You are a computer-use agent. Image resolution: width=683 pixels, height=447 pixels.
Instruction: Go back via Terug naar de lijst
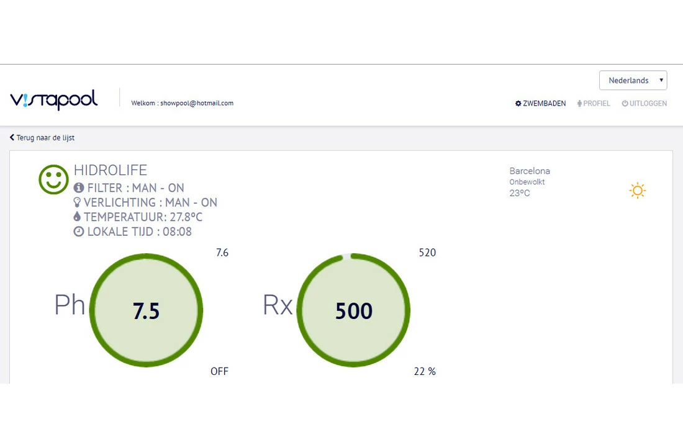[42, 138]
